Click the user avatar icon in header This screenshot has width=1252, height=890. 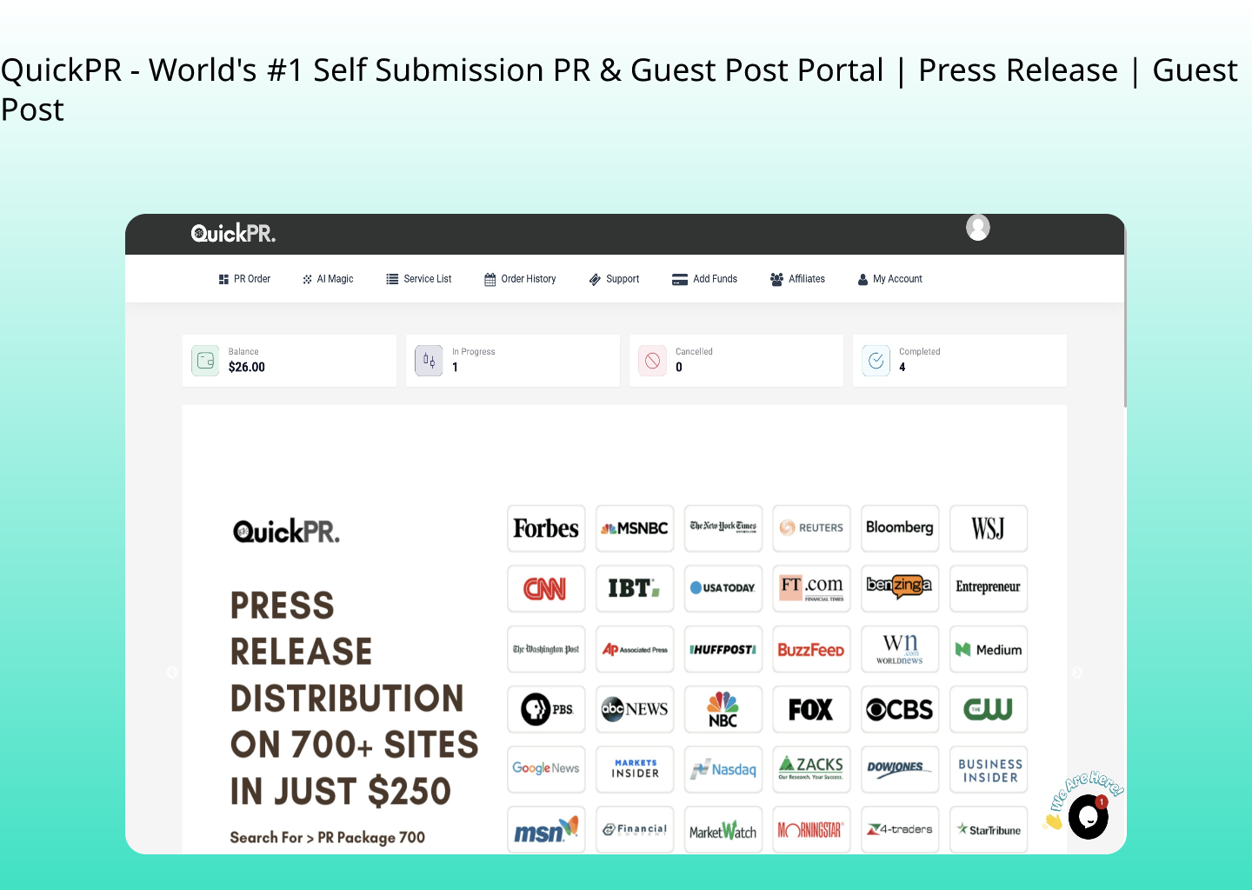978,228
